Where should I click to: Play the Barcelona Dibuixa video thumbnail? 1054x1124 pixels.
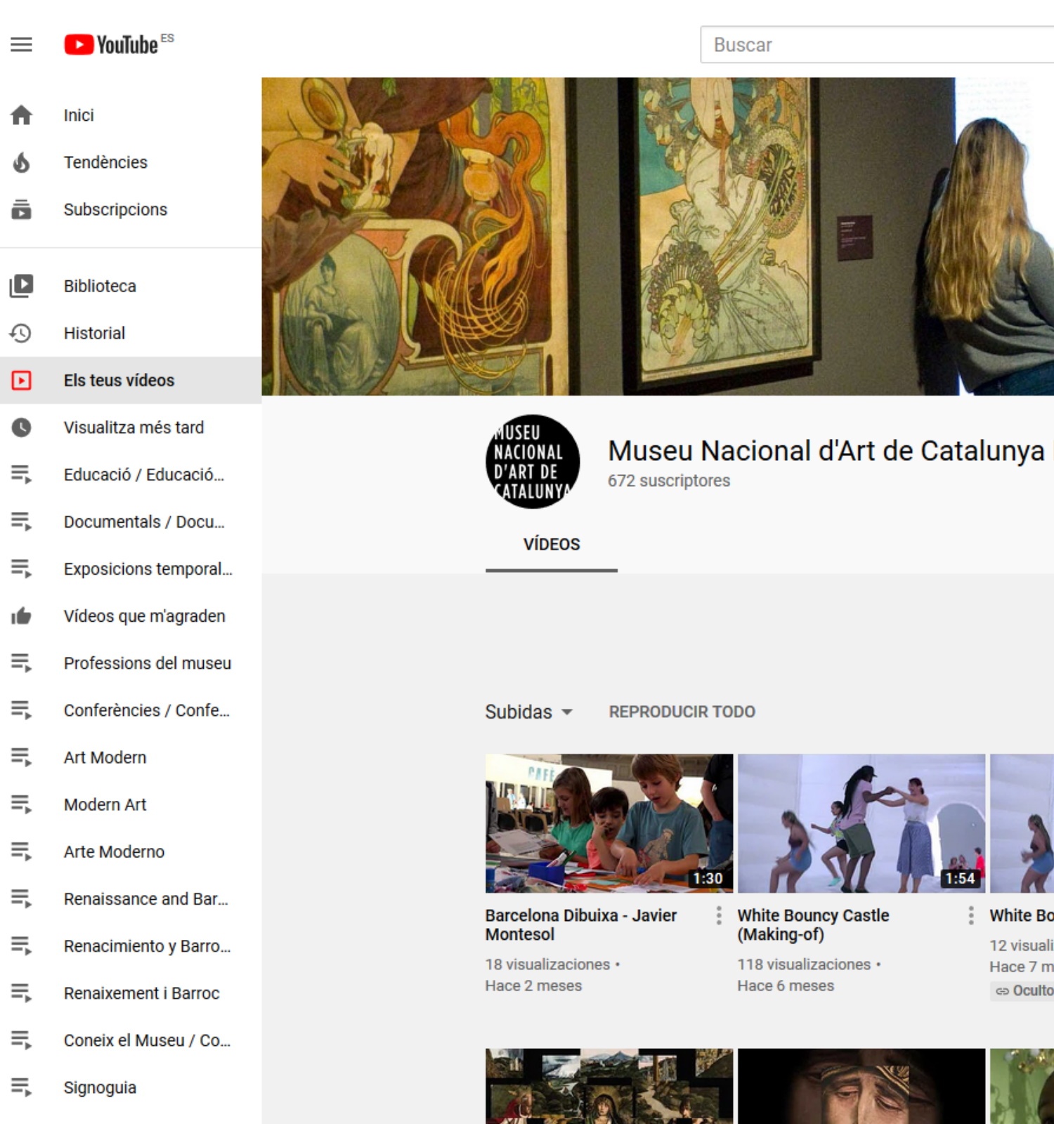click(x=609, y=823)
